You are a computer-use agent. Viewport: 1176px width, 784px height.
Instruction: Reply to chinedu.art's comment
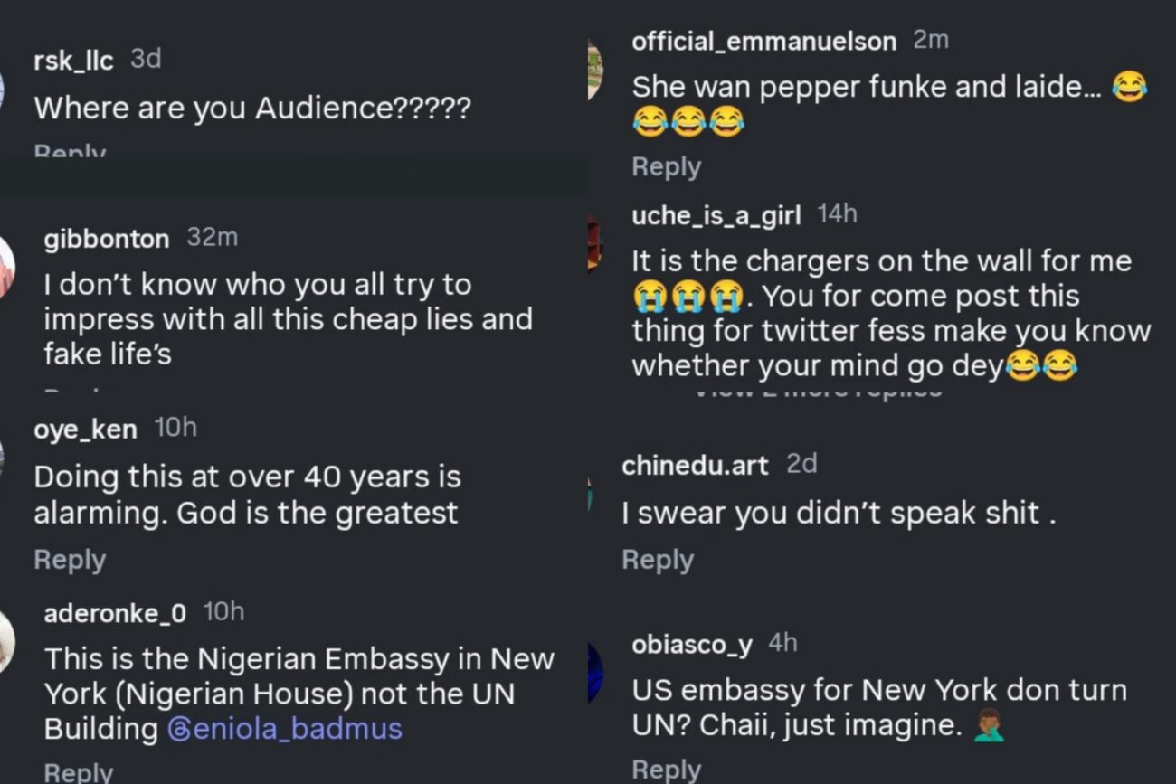tap(657, 560)
